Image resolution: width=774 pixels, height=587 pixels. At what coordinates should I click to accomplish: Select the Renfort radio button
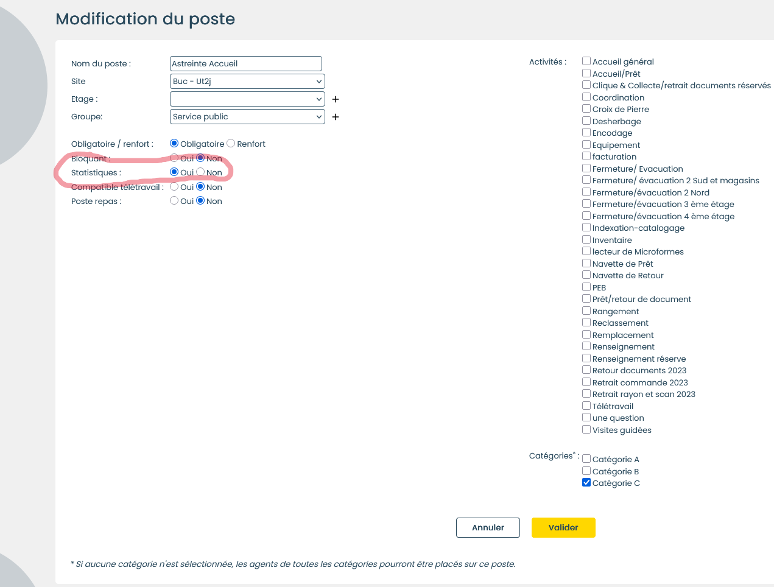click(231, 144)
